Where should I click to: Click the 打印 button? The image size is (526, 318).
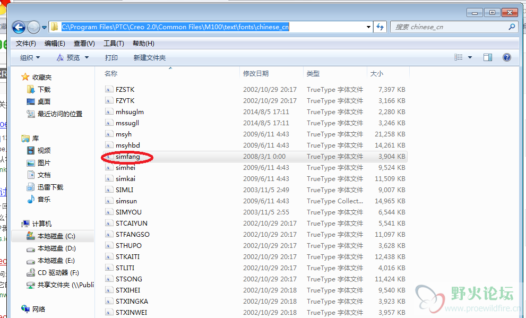(111, 58)
